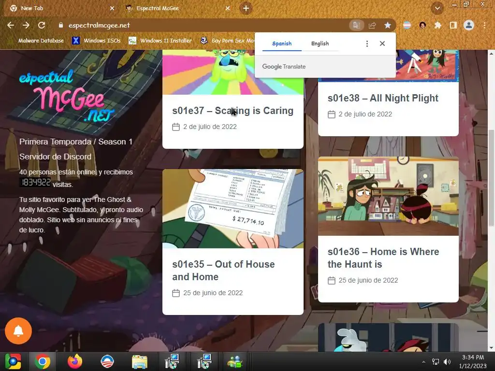The width and height of the screenshot is (495, 371).
Task: Go back to the previous page
Action: [11, 25]
